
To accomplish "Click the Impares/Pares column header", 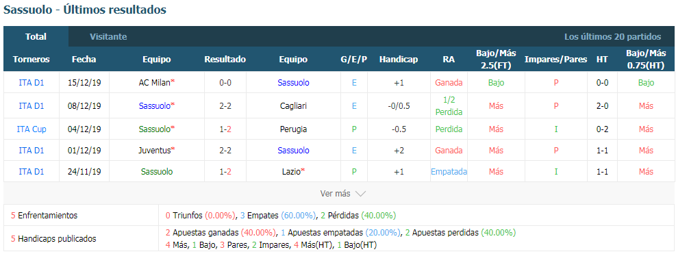I will pos(555,60).
